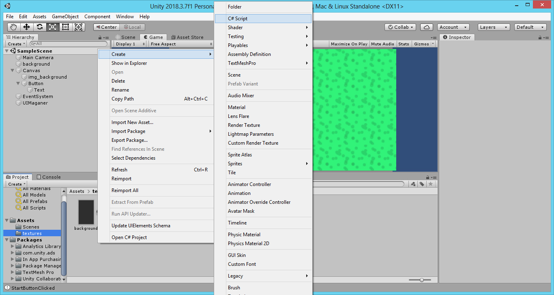Select the UIMaganer object in Hierarchy
This screenshot has height=295, width=554.
coord(35,103)
